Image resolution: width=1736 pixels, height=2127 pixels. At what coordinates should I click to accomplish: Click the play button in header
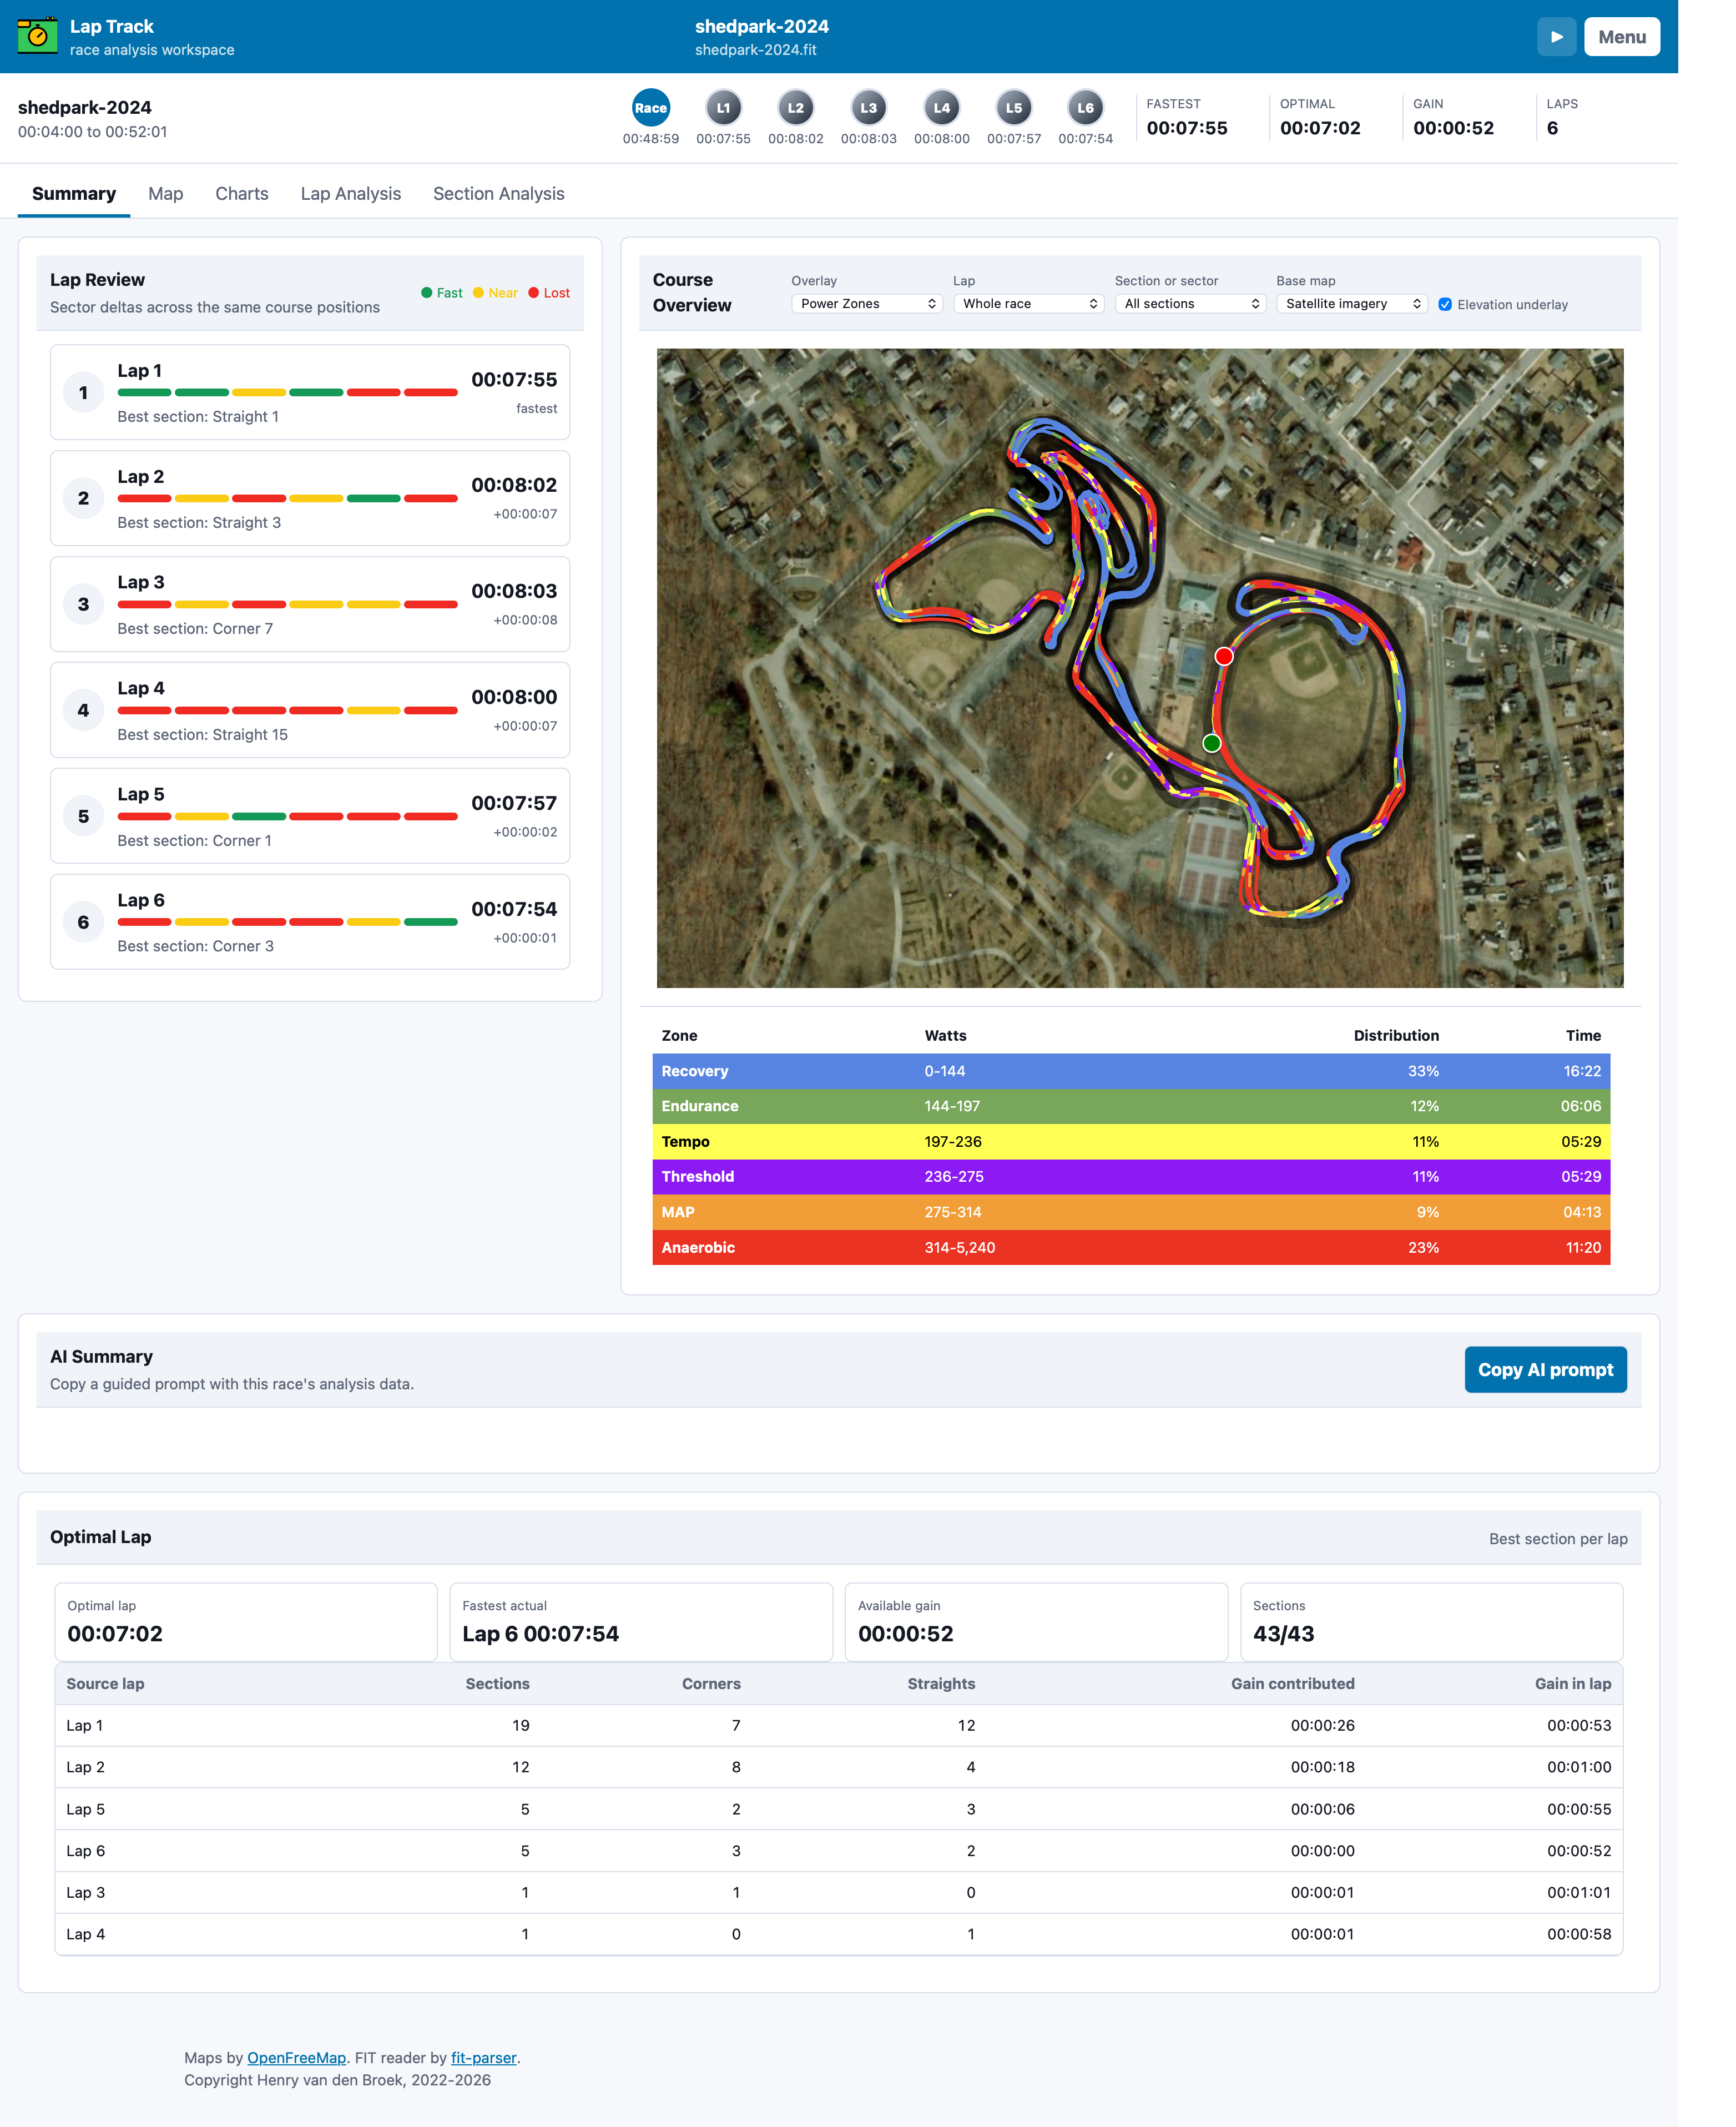[1556, 37]
